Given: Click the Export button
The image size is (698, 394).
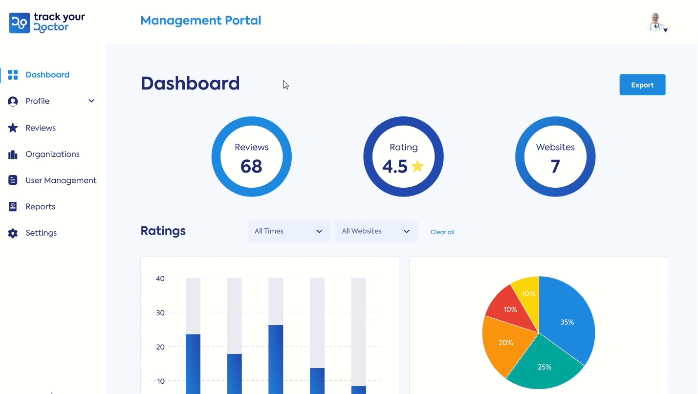Looking at the screenshot, I should pyautogui.click(x=642, y=85).
